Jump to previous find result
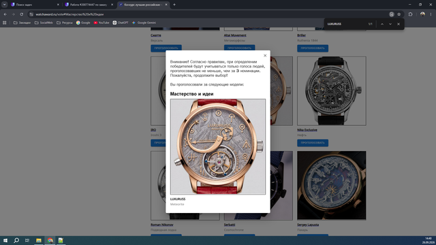Viewport: 436px width, 245px height. [x=382, y=24]
